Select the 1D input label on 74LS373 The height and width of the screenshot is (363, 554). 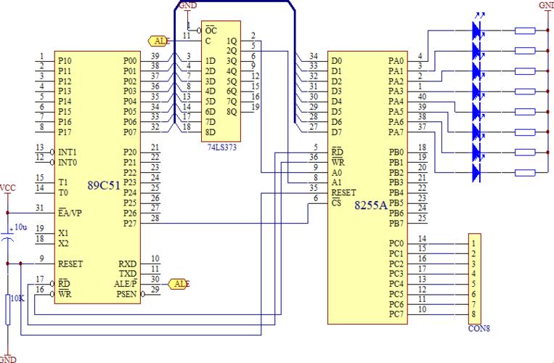211,61
